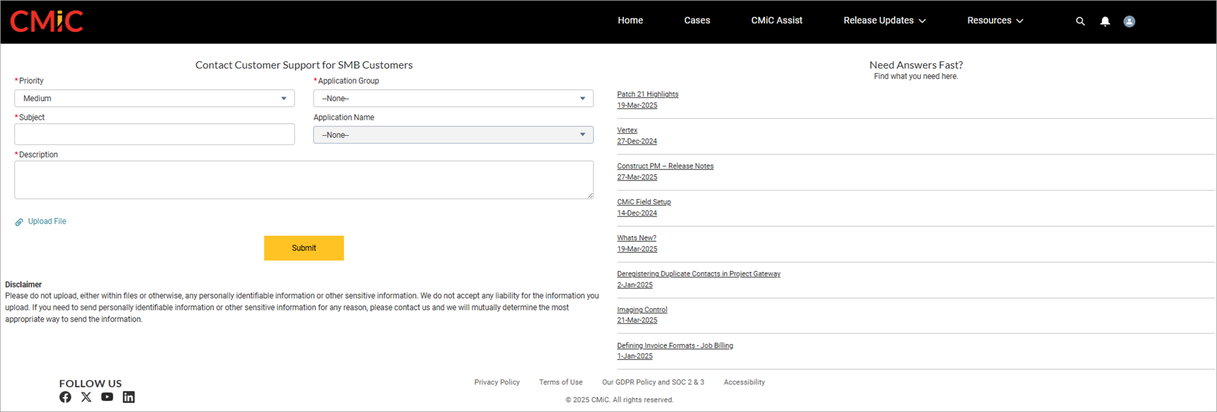Click the description resize handle corner

pos(590,195)
